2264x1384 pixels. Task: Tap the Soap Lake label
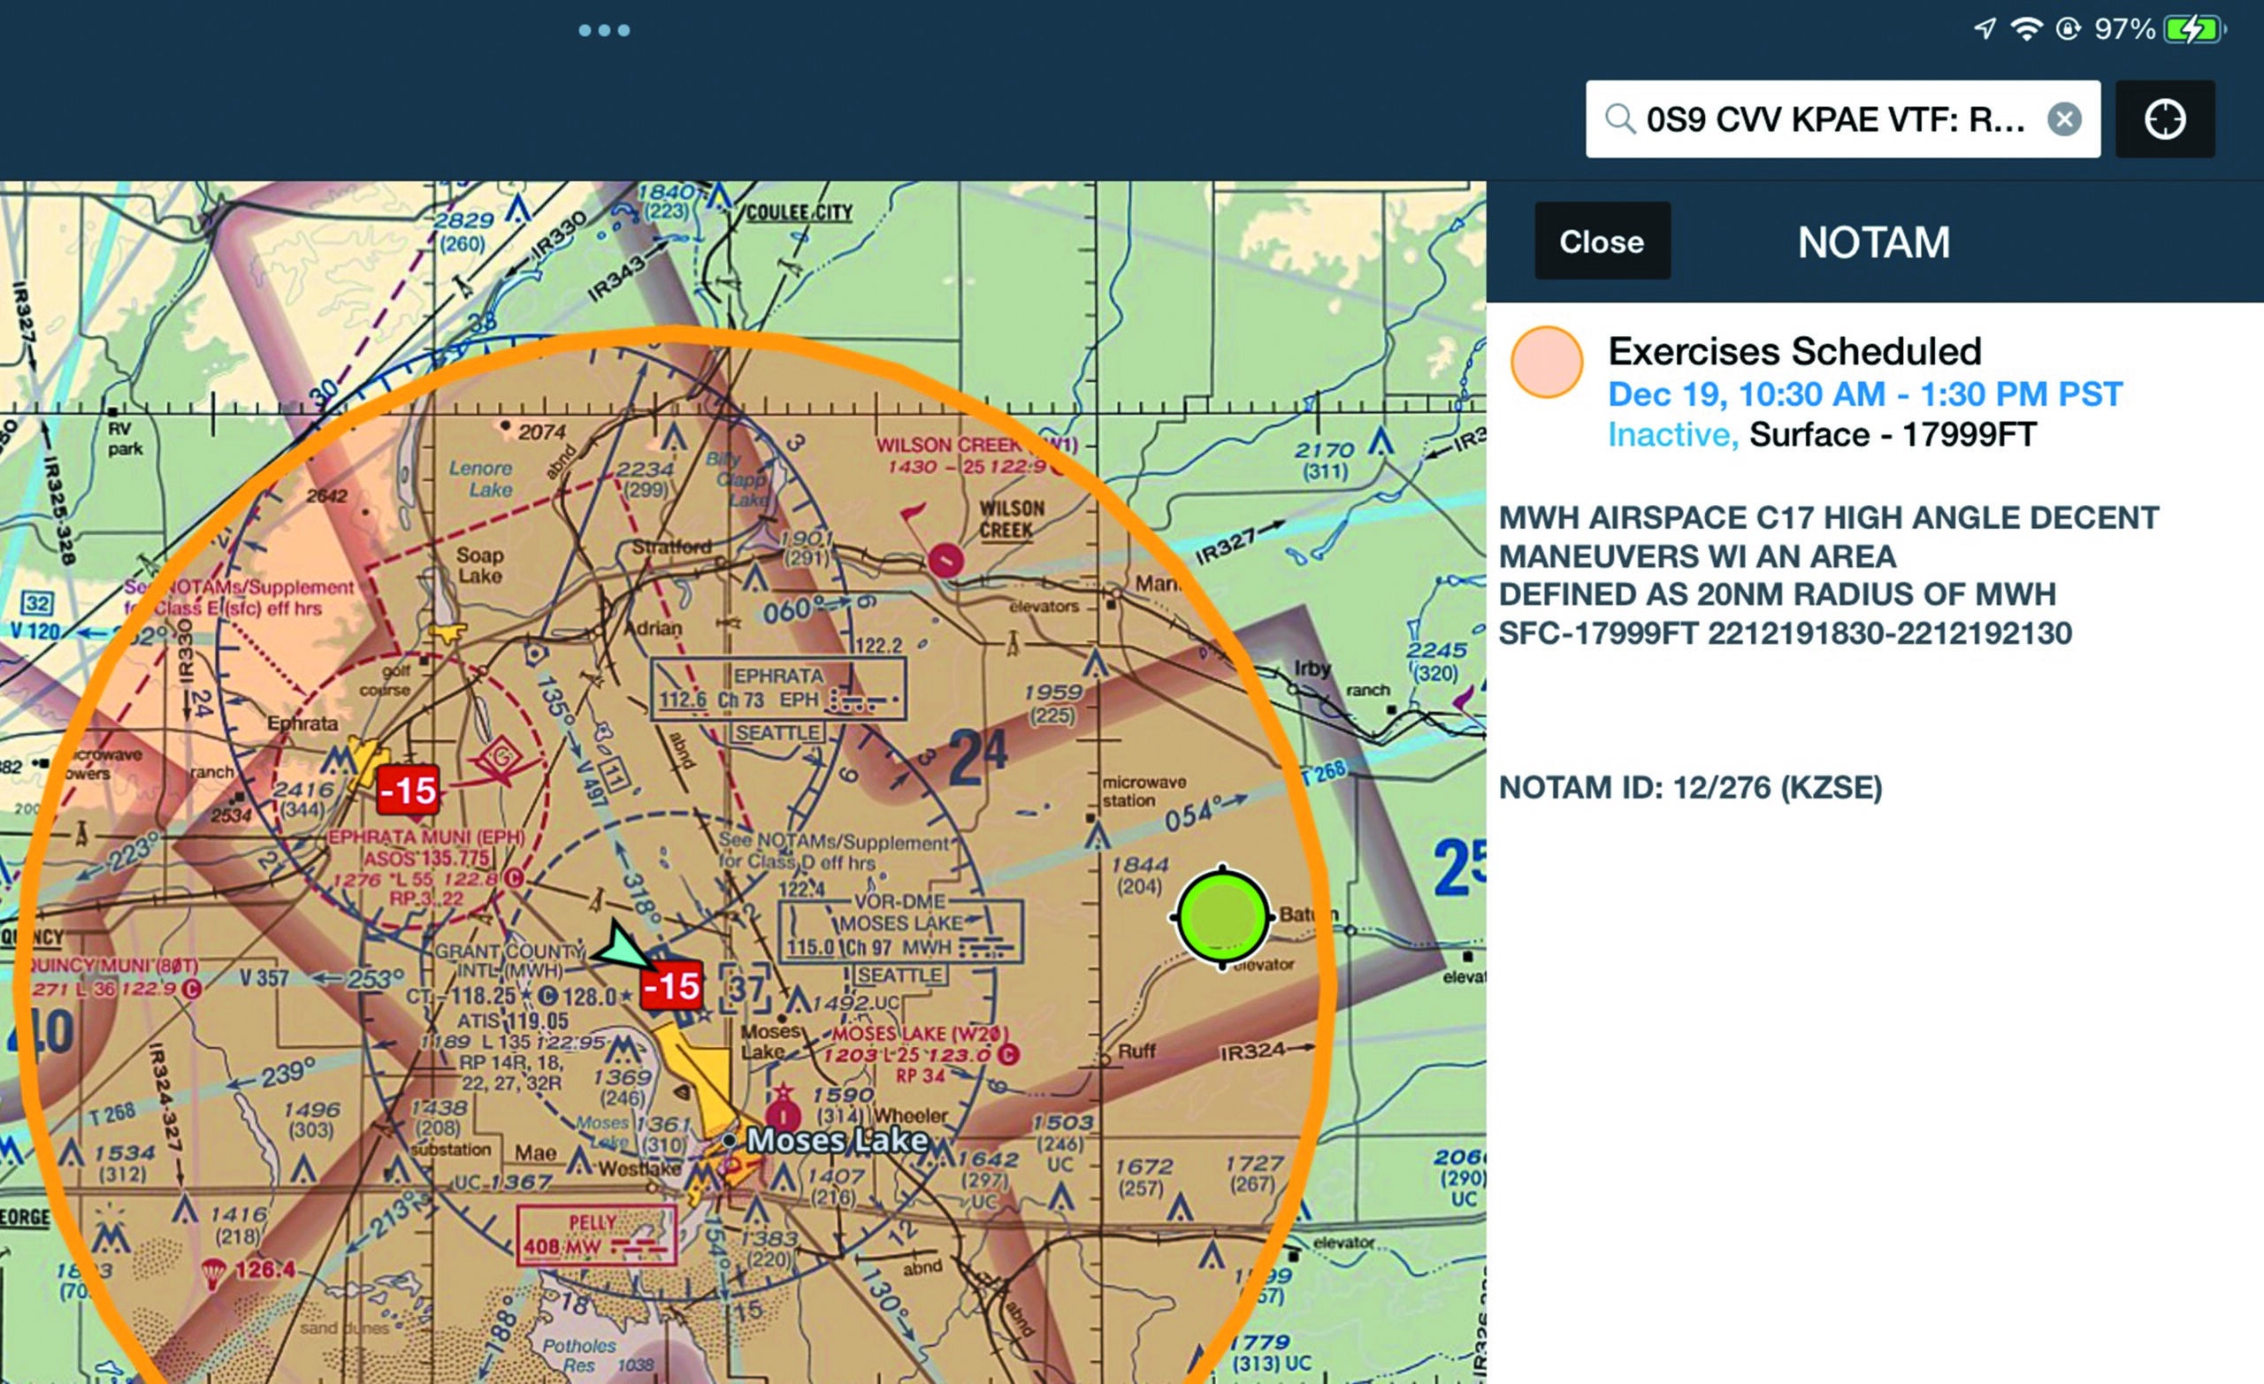tap(479, 565)
